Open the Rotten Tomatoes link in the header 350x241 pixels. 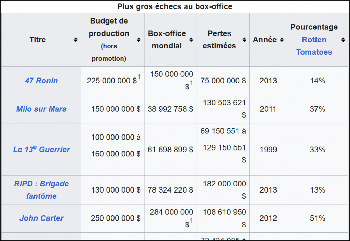(314, 46)
